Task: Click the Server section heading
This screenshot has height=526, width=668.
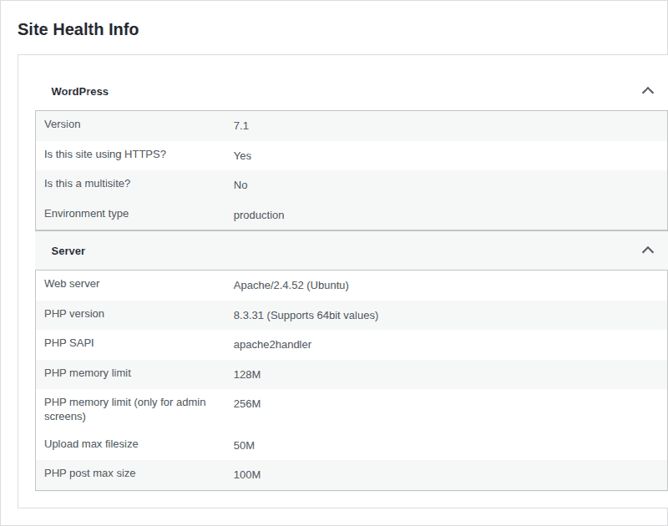Action: pos(68,250)
